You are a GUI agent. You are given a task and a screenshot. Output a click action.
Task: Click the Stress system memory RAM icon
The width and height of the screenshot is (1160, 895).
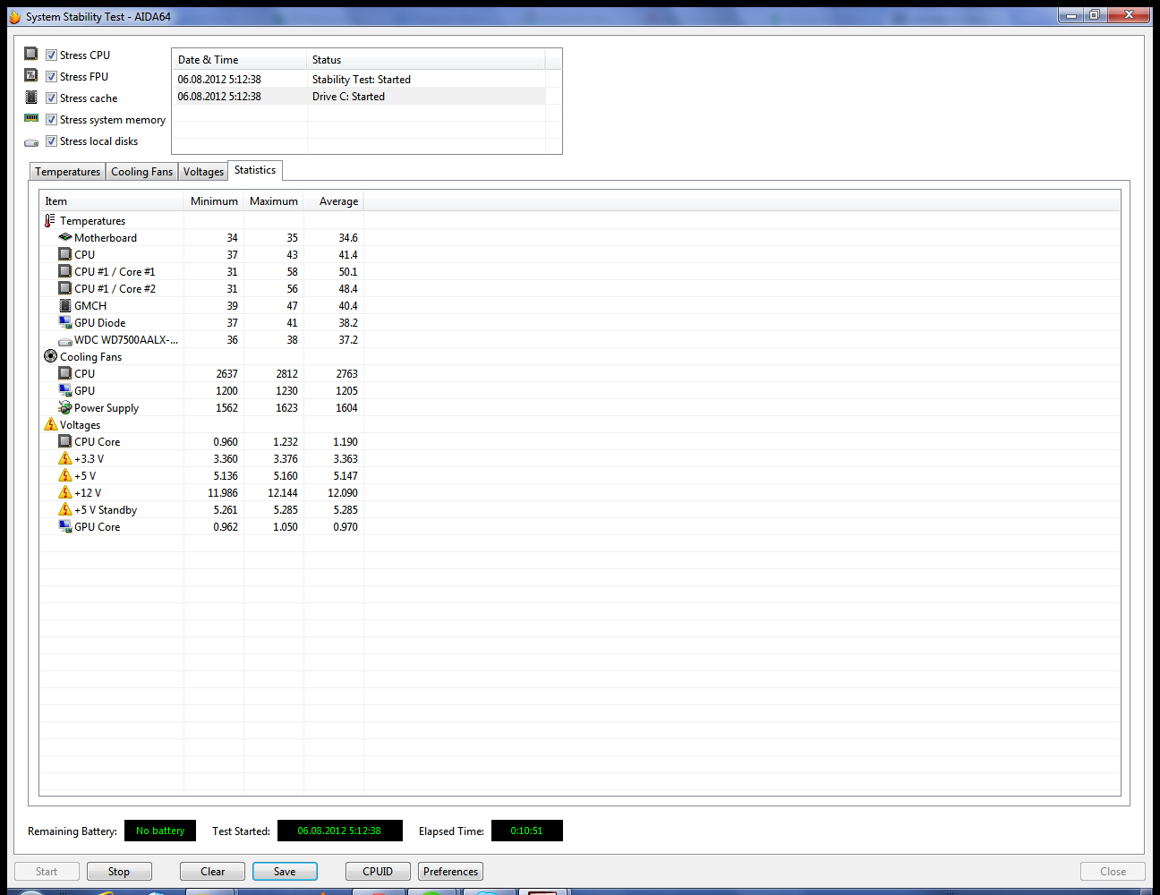[x=31, y=118]
